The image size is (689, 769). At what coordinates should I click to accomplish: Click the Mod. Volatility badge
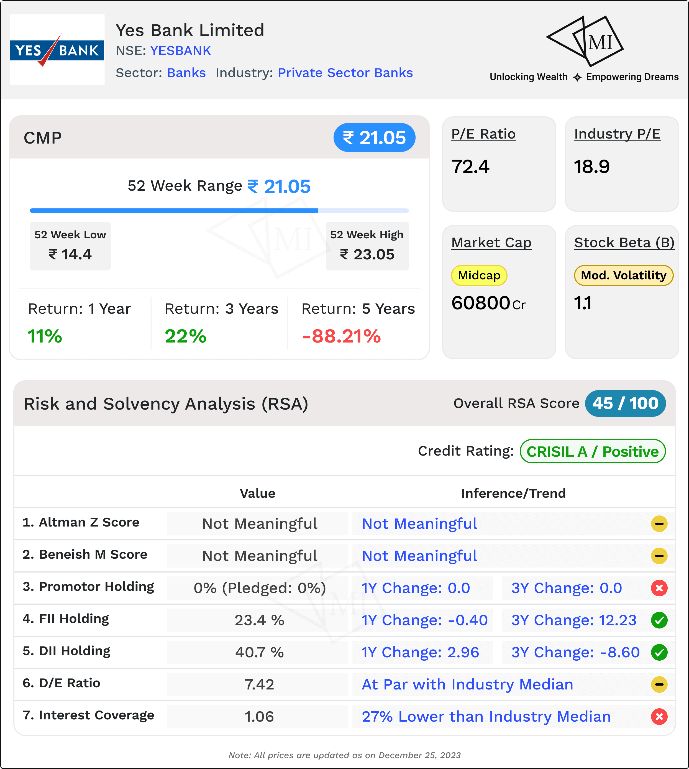pyautogui.click(x=624, y=275)
